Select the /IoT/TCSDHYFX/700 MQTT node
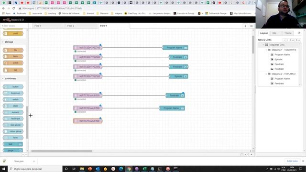 point(87,48)
